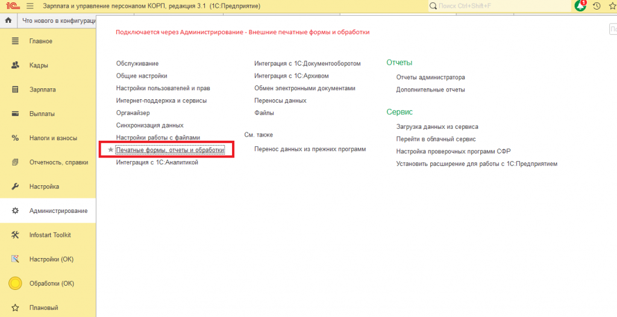Click the Зарплата calculator icon
Image resolution: width=617 pixels, height=317 pixels.
(15, 90)
